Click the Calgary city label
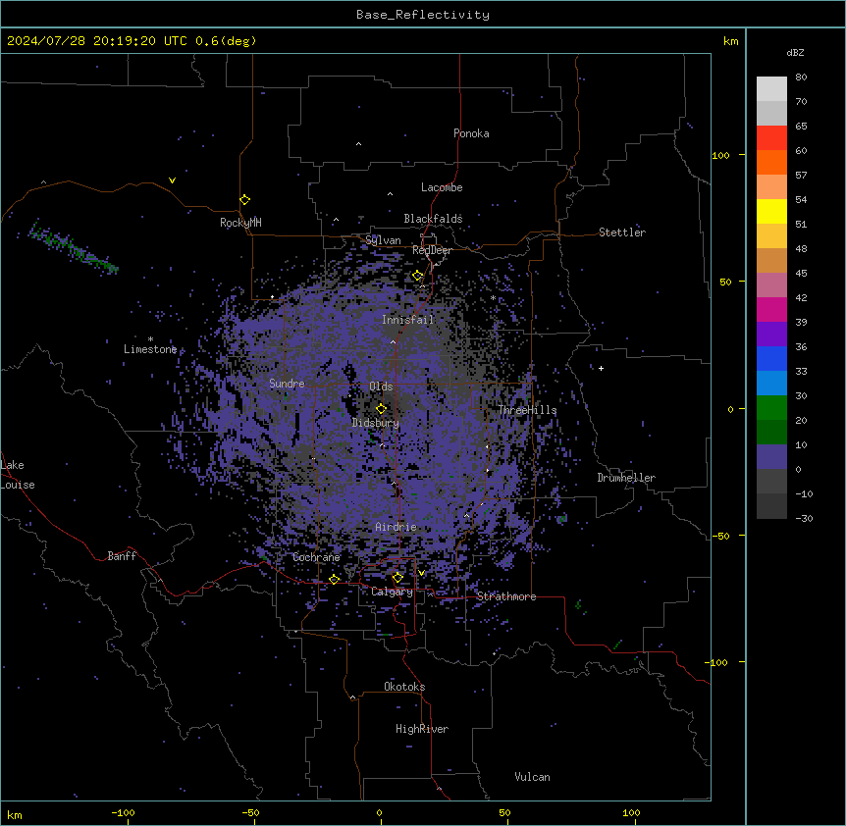Viewport: 846px width, 826px height. point(392,592)
